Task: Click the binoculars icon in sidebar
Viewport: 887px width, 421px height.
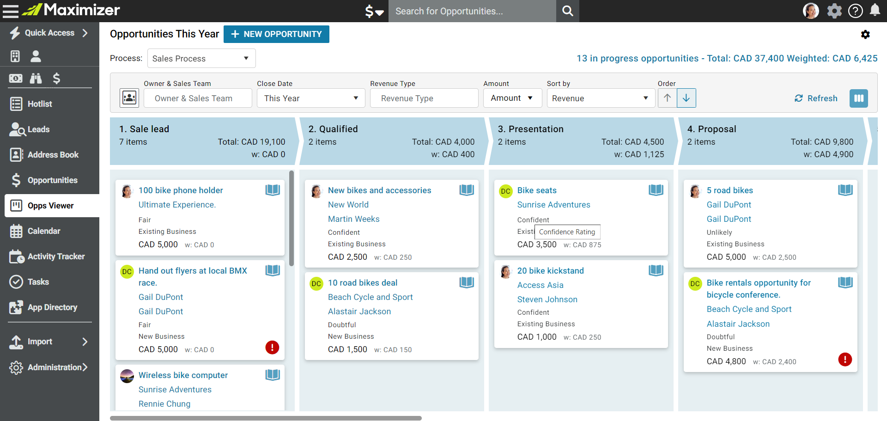Action: click(36, 78)
